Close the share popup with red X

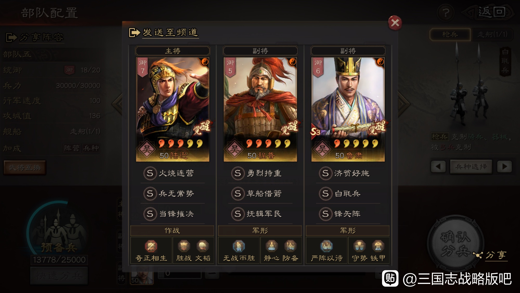coord(395,23)
